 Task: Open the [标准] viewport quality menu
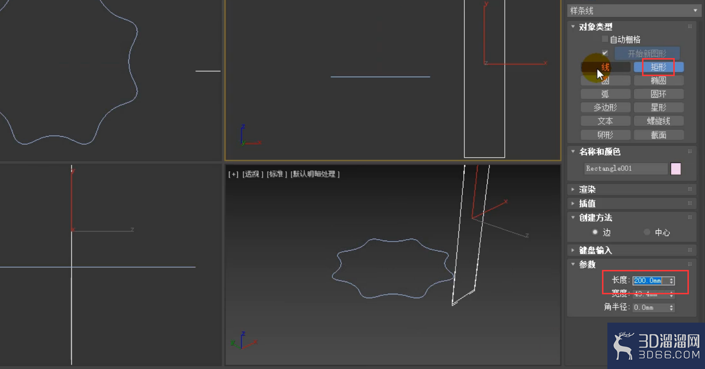click(277, 174)
